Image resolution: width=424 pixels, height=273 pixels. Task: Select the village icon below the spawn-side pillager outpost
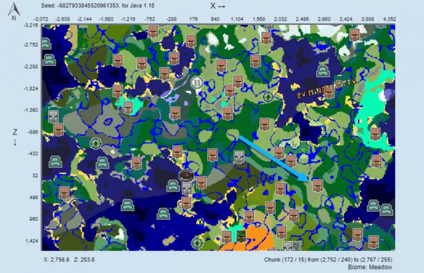click(x=187, y=203)
